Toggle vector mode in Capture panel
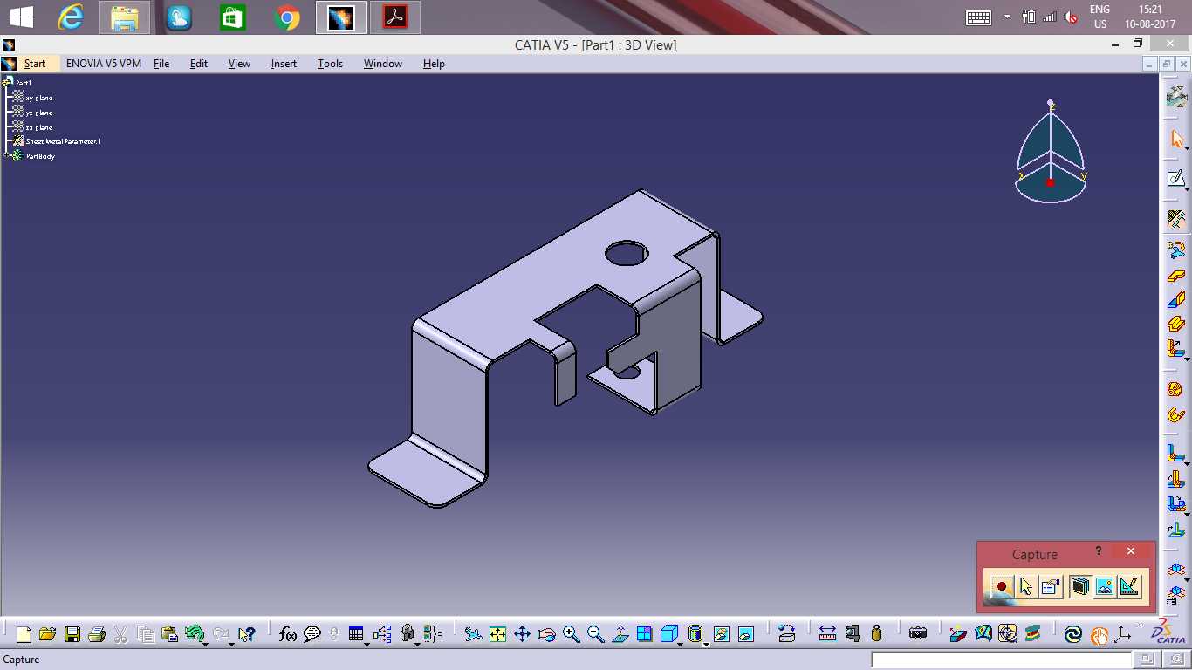Viewport: 1192px width, 670px height. (1129, 587)
